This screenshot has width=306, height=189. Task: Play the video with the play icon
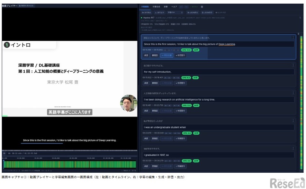4,153
